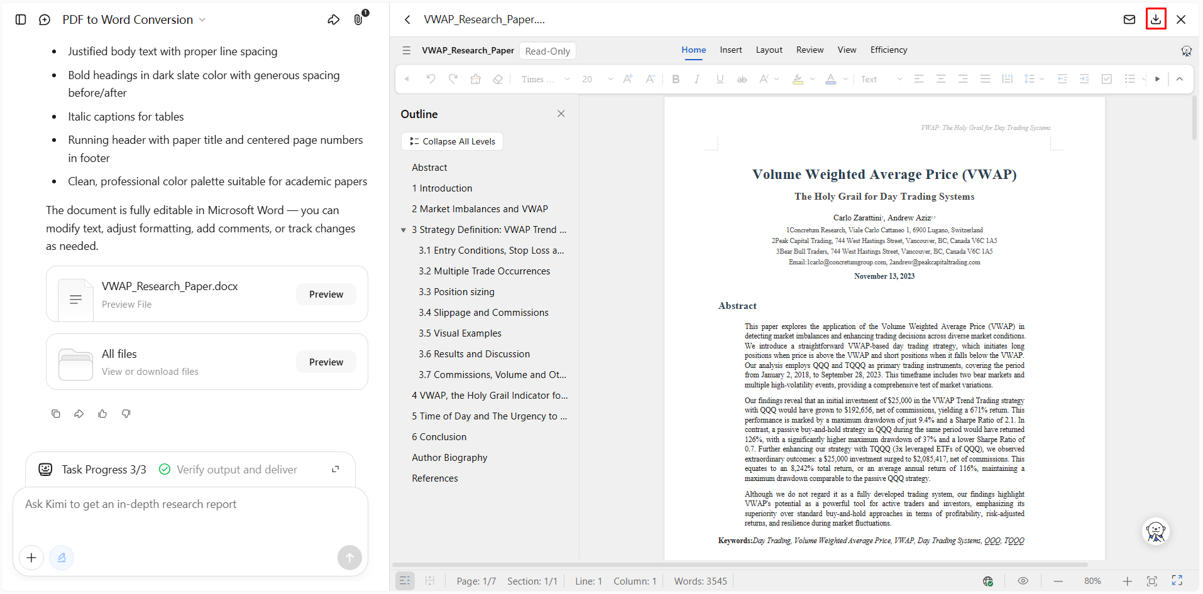Click the envelope icon to email the document
The width and height of the screenshot is (1203, 594).
(1129, 19)
